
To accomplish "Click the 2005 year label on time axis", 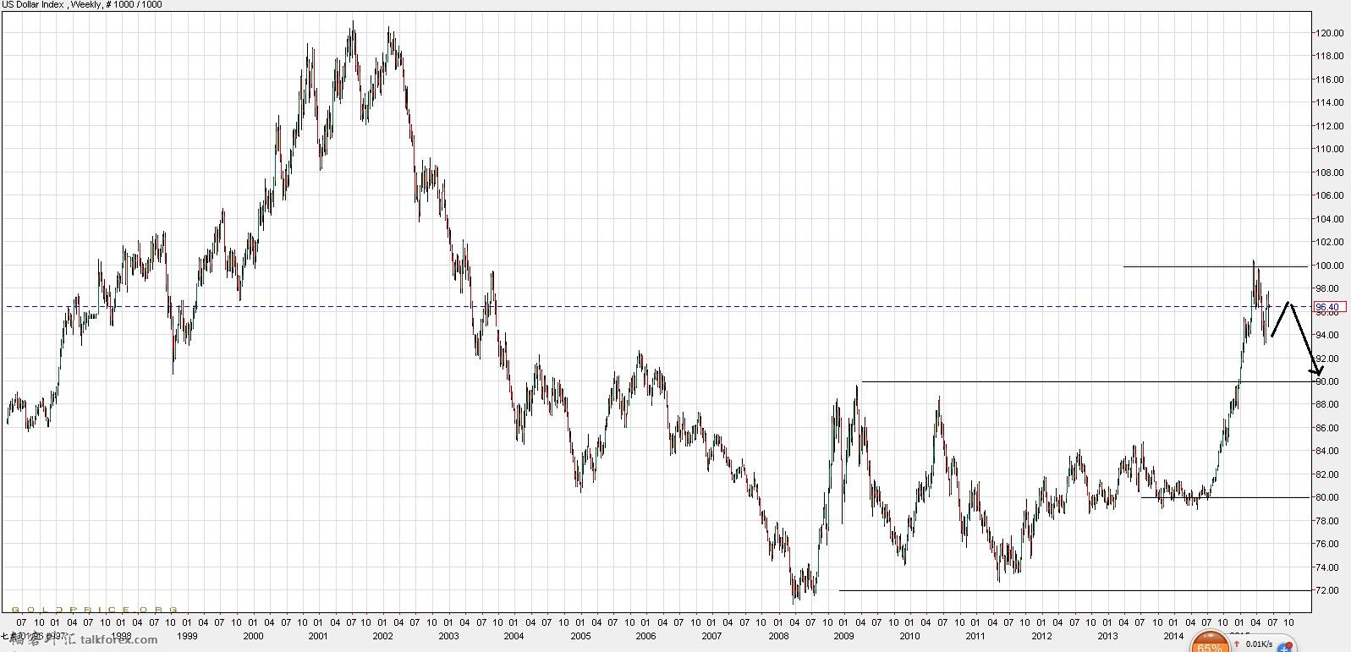I will click(x=580, y=636).
